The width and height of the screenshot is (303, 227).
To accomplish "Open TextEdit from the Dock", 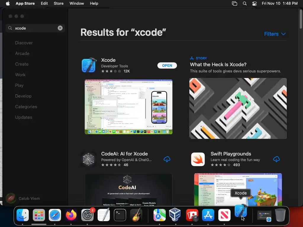I will 104,215.
